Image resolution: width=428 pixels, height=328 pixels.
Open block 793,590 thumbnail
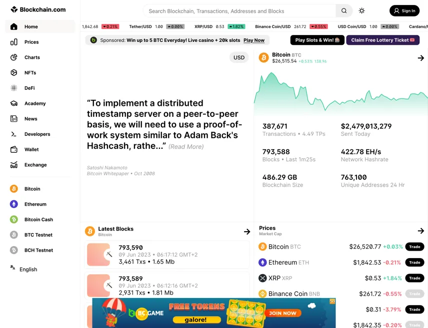pos(98,255)
